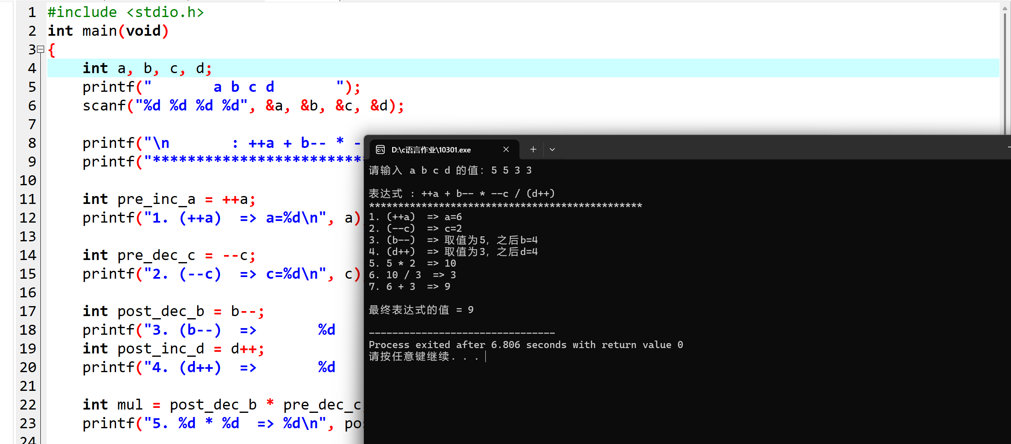Click the 'int mul = post_dec_b' line
Screen dimensions: 1011x444
click(222, 405)
